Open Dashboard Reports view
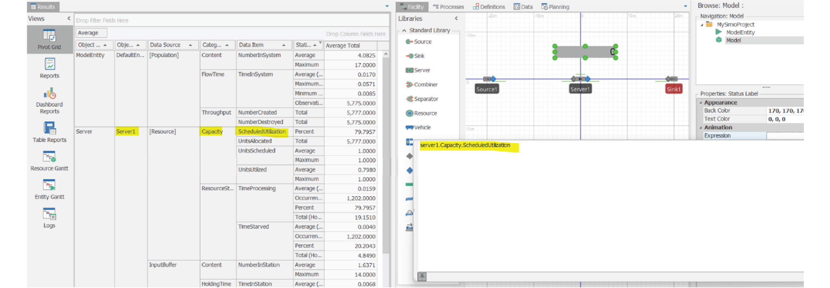This screenshot has height=288, width=830. point(49,100)
